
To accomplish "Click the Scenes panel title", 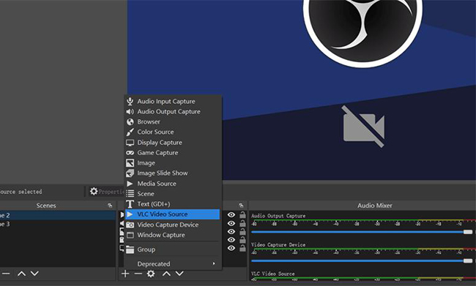I will (46, 206).
